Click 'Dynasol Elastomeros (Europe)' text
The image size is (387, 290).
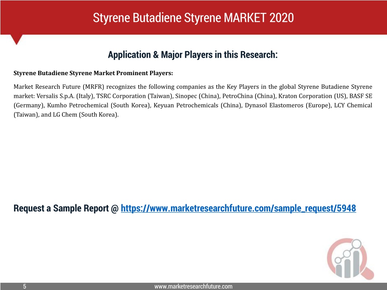(288, 106)
